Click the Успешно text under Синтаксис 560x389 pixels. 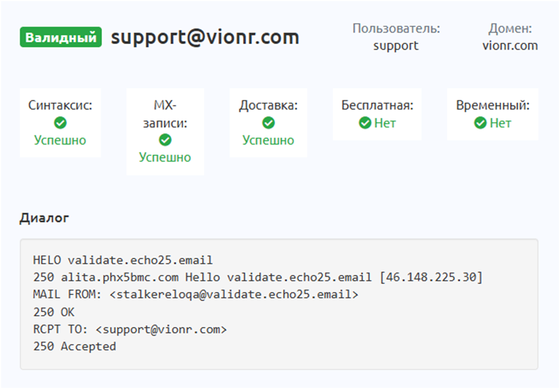[x=60, y=140]
